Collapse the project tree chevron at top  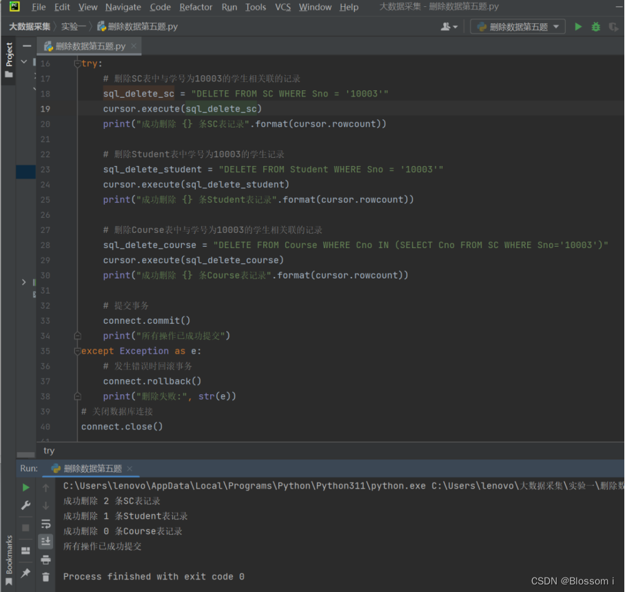coord(24,62)
